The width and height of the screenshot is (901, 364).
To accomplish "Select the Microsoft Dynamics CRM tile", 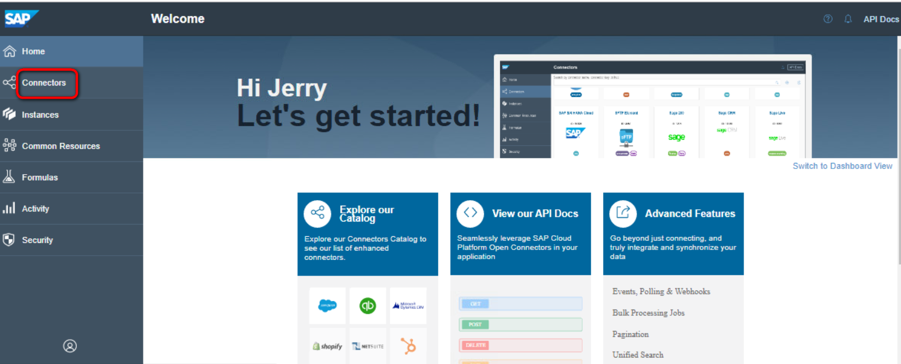I will 408,305.
